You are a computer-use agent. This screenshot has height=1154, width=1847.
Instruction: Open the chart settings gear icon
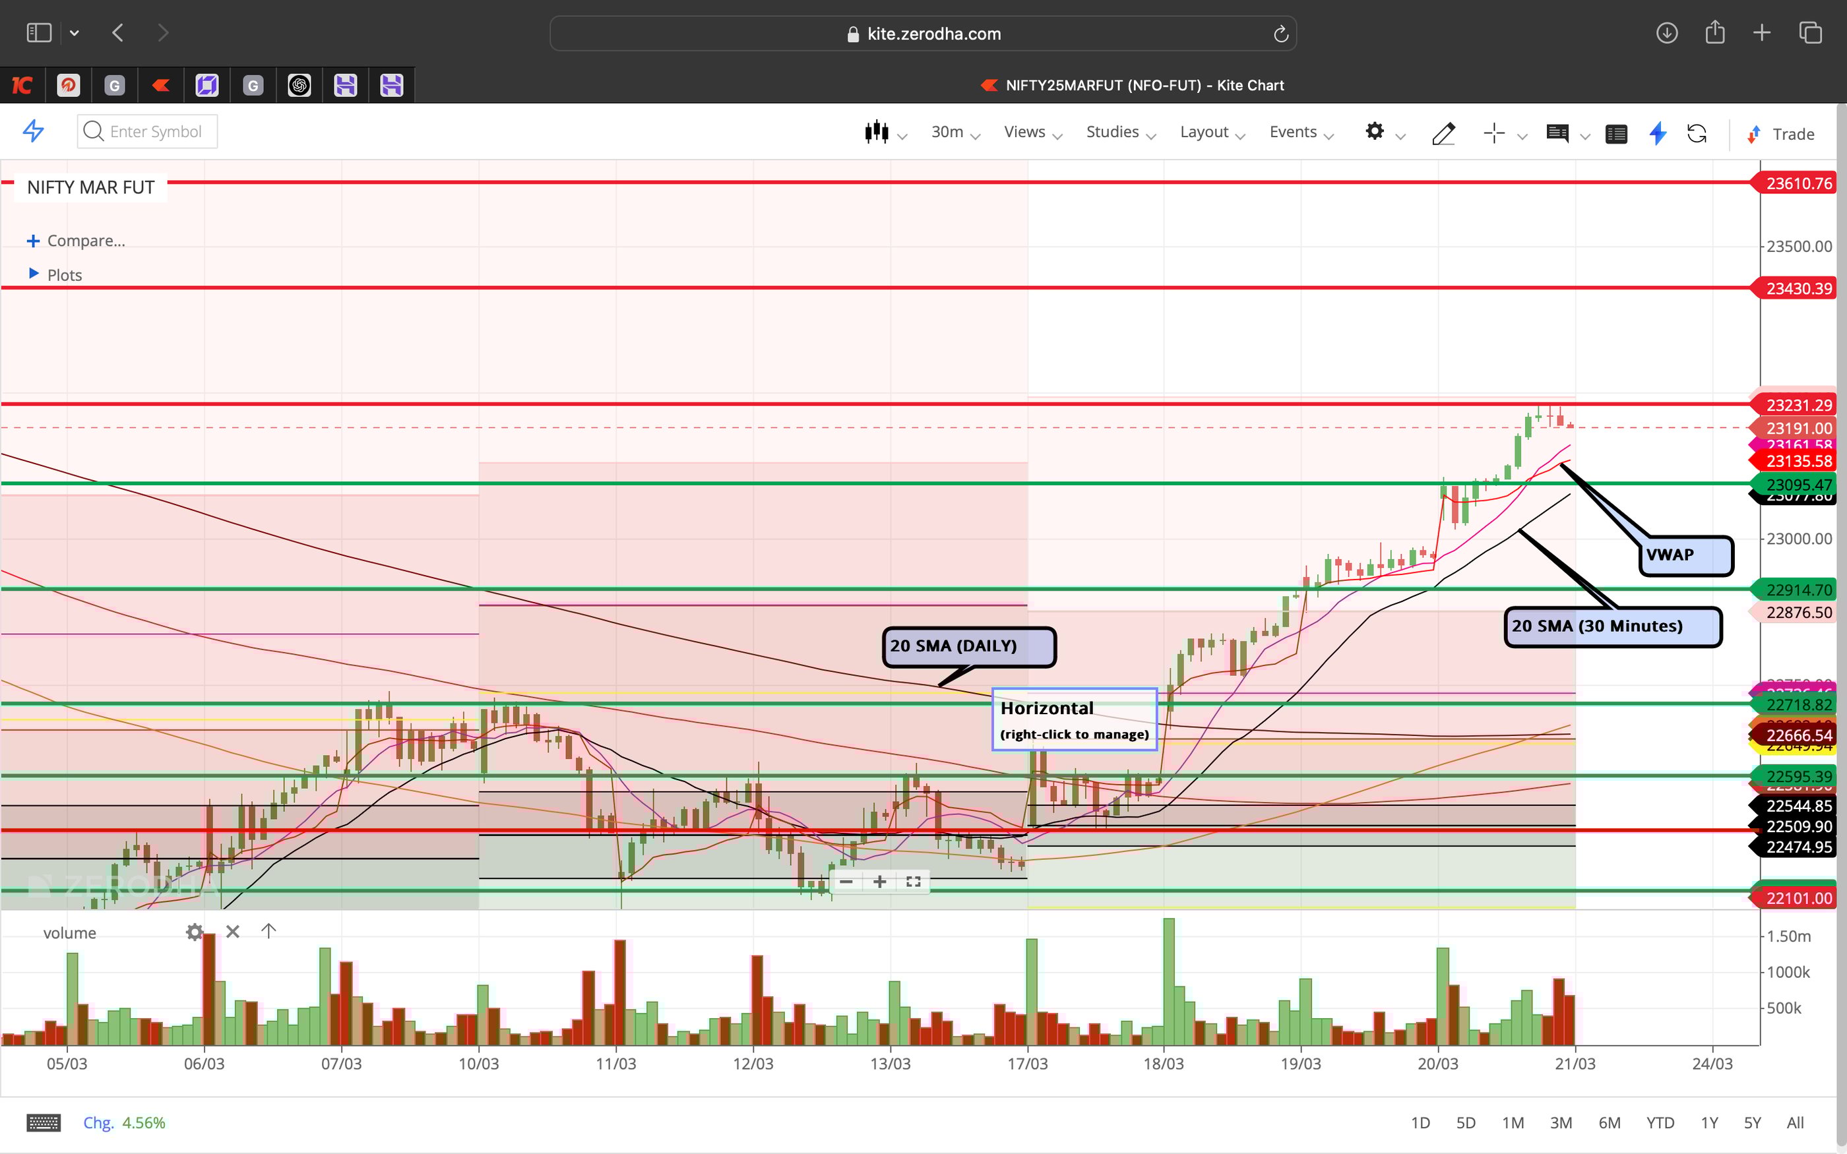pos(1375,132)
